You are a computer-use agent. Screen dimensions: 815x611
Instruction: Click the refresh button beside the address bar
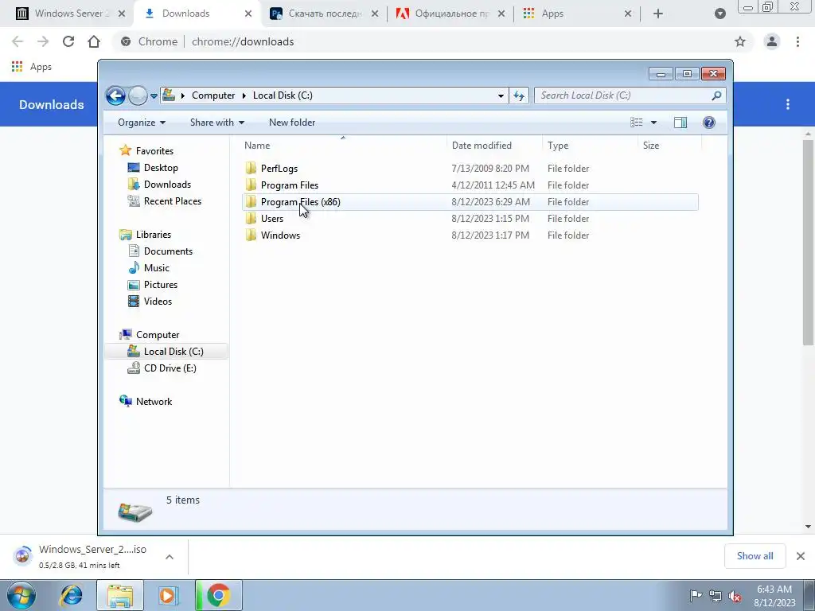tap(519, 95)
